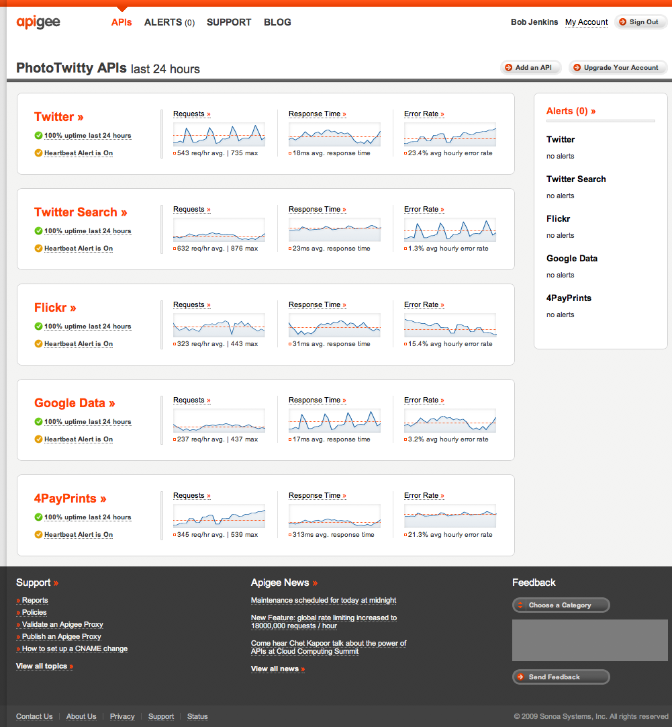Open the Reports support topic
The width and height of the screenshot is (672, 727).
tap(32, 601)
